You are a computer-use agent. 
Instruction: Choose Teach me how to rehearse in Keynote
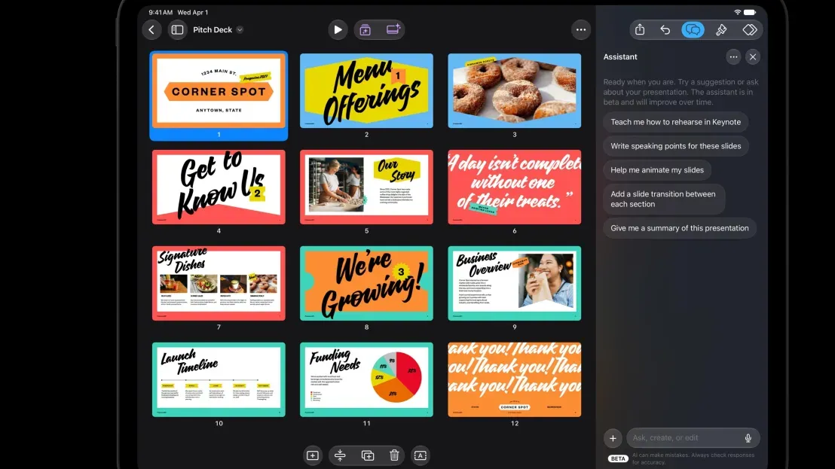675,122
